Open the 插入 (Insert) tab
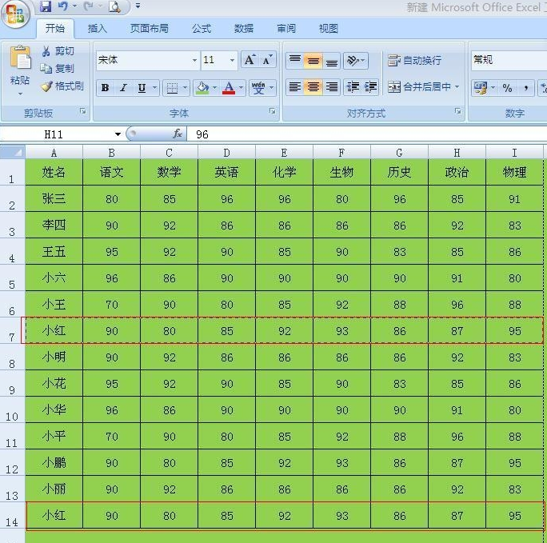Viewport: 547px width, 543px height. pyautogui.click(x=97, y=28)
